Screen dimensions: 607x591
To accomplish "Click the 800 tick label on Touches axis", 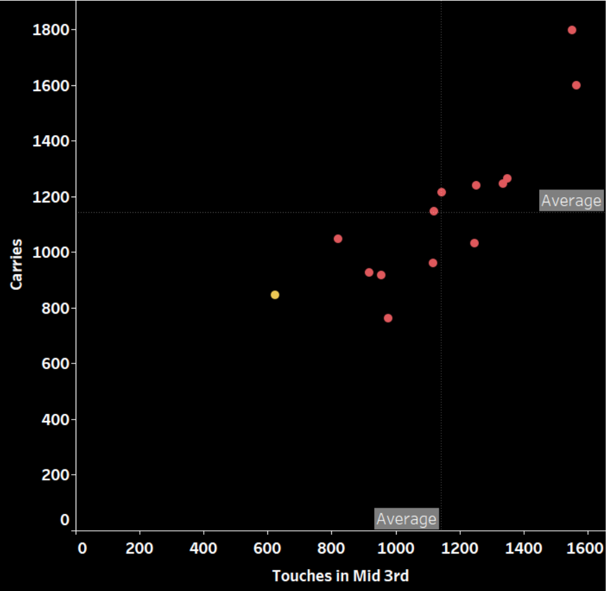I will [x=331, y=548].
